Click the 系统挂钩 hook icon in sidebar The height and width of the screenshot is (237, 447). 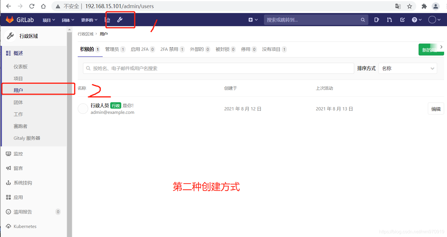8,183
